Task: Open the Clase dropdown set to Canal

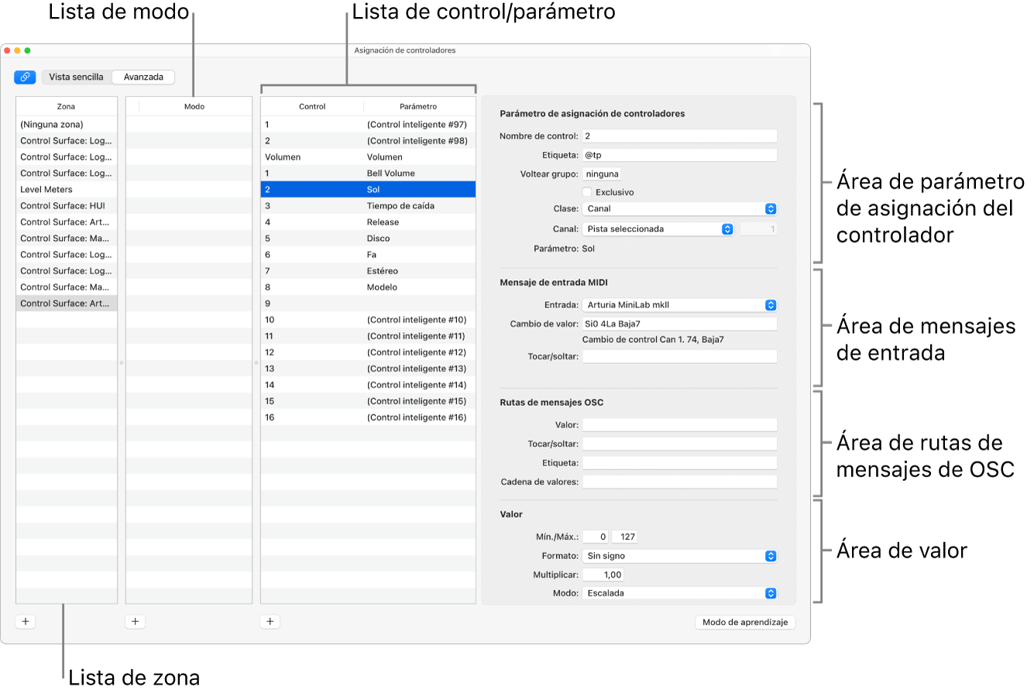Action: (679, 209)
